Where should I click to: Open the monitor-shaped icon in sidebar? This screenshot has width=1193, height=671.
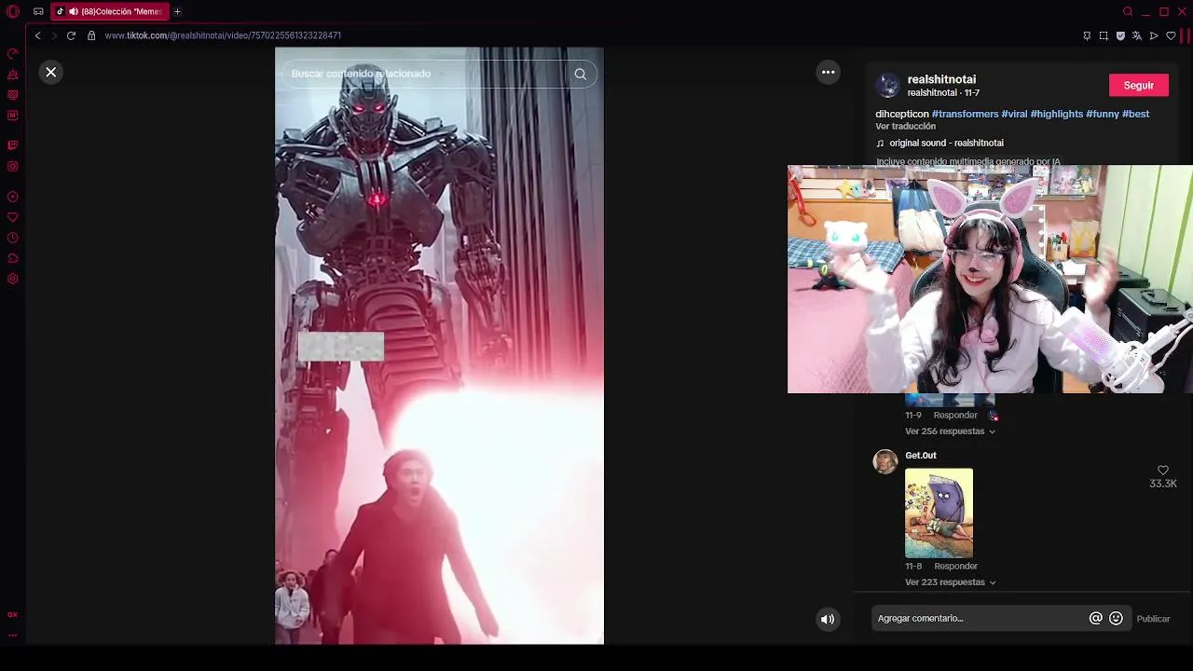tap(13, 94)
